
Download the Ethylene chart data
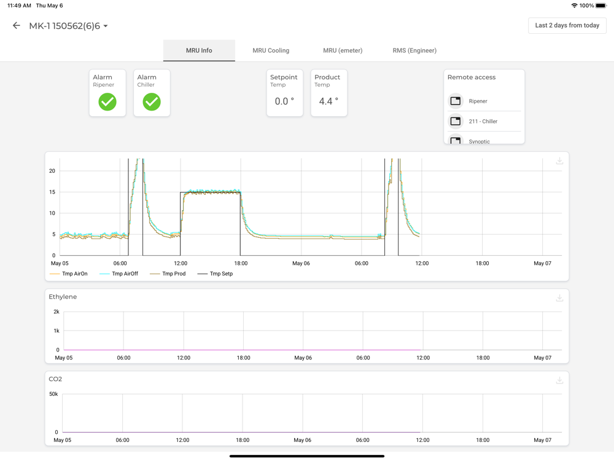pyautogui.click(x=559, y=298)
